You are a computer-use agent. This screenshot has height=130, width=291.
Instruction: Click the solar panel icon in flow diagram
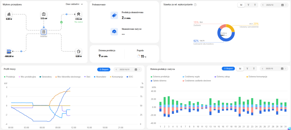[9, 14]
